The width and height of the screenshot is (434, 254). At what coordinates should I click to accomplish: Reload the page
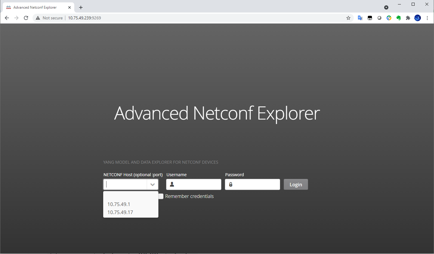[x=26, y=18]
